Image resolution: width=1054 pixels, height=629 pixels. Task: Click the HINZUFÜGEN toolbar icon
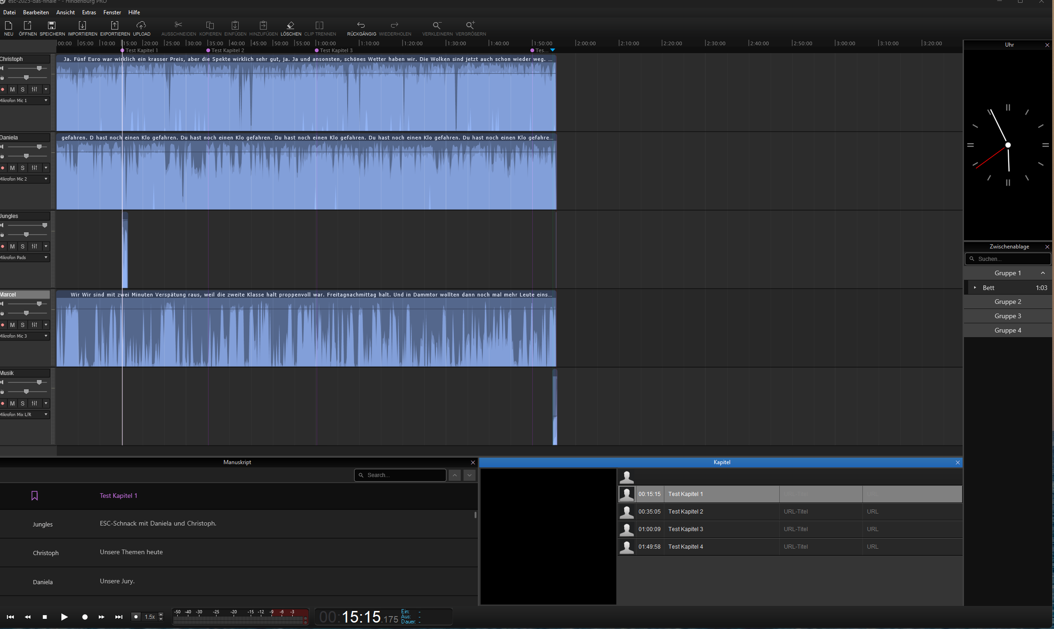[x=263, y=25]
